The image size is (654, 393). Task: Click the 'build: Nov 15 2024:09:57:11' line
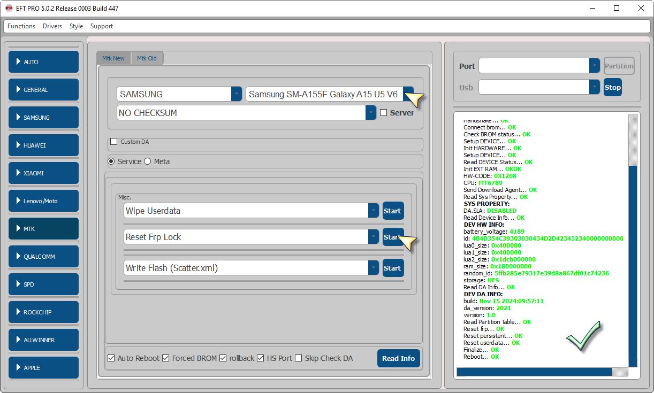coord(504,301)
